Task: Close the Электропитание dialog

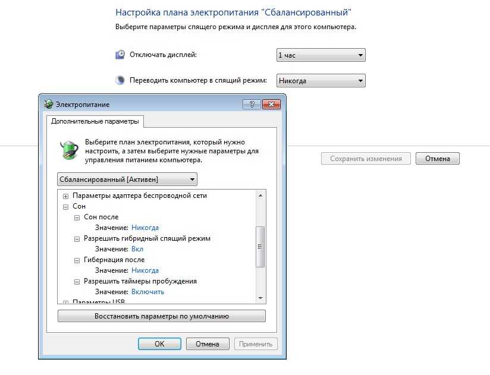Action: click(271, 104)
